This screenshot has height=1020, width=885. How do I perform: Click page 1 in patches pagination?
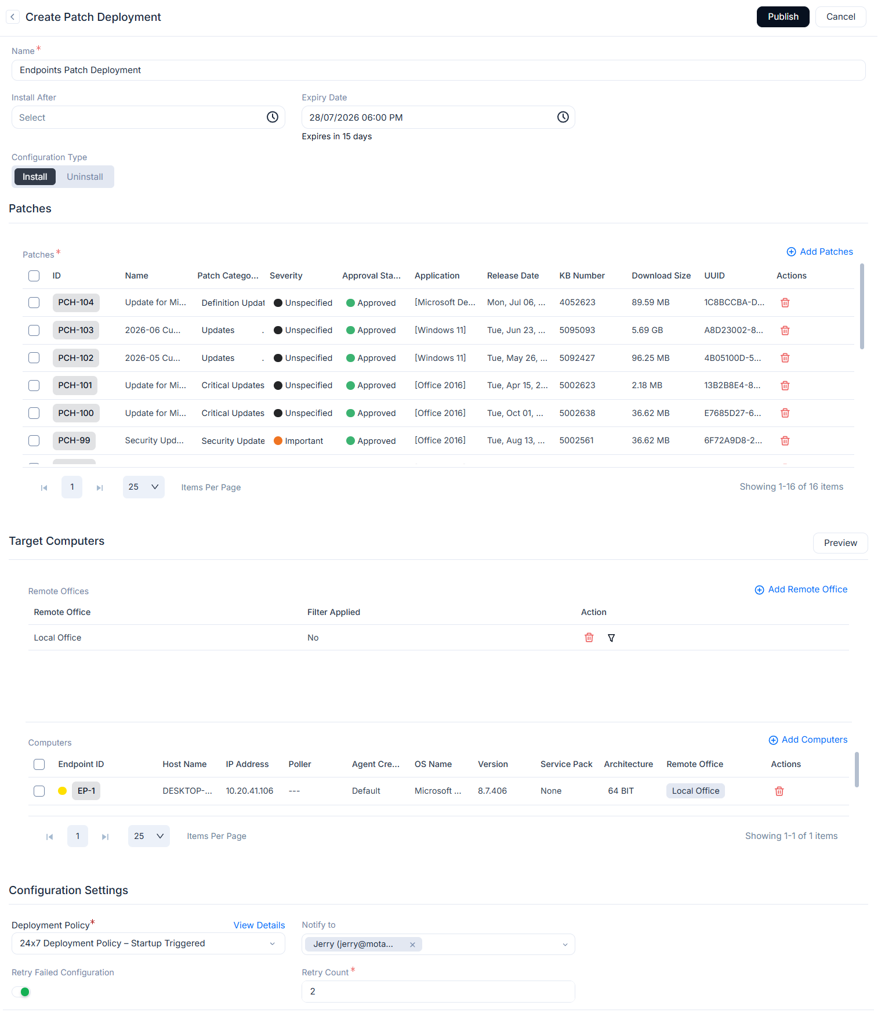pyautogui.click(x=72, y=487)
